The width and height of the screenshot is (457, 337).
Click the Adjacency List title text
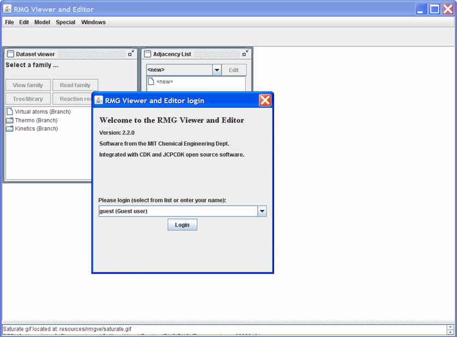[x=172, y=54]
